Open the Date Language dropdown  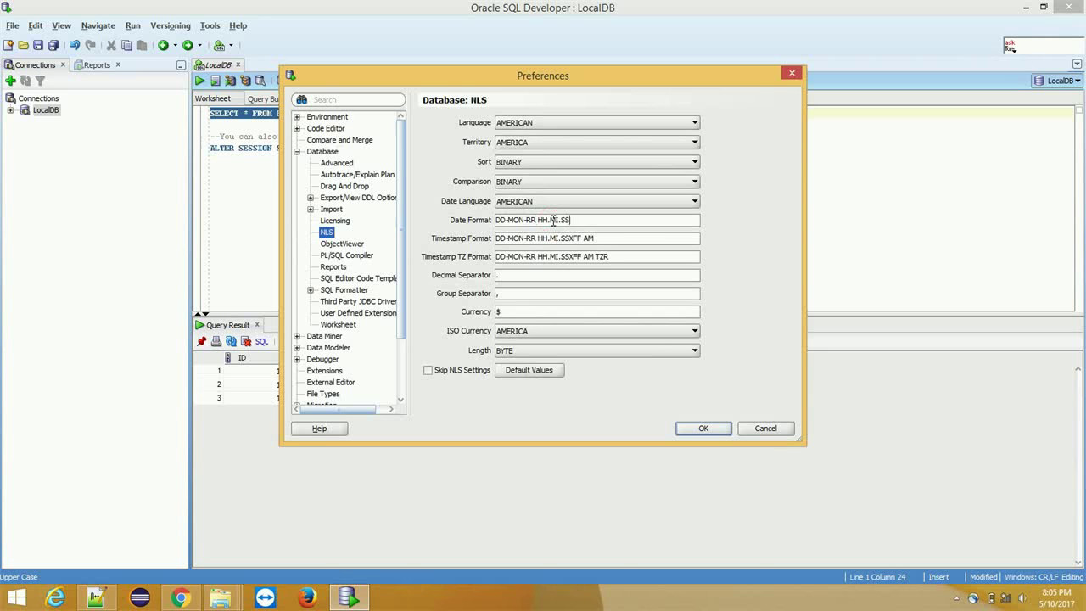(x=695, y=201)
